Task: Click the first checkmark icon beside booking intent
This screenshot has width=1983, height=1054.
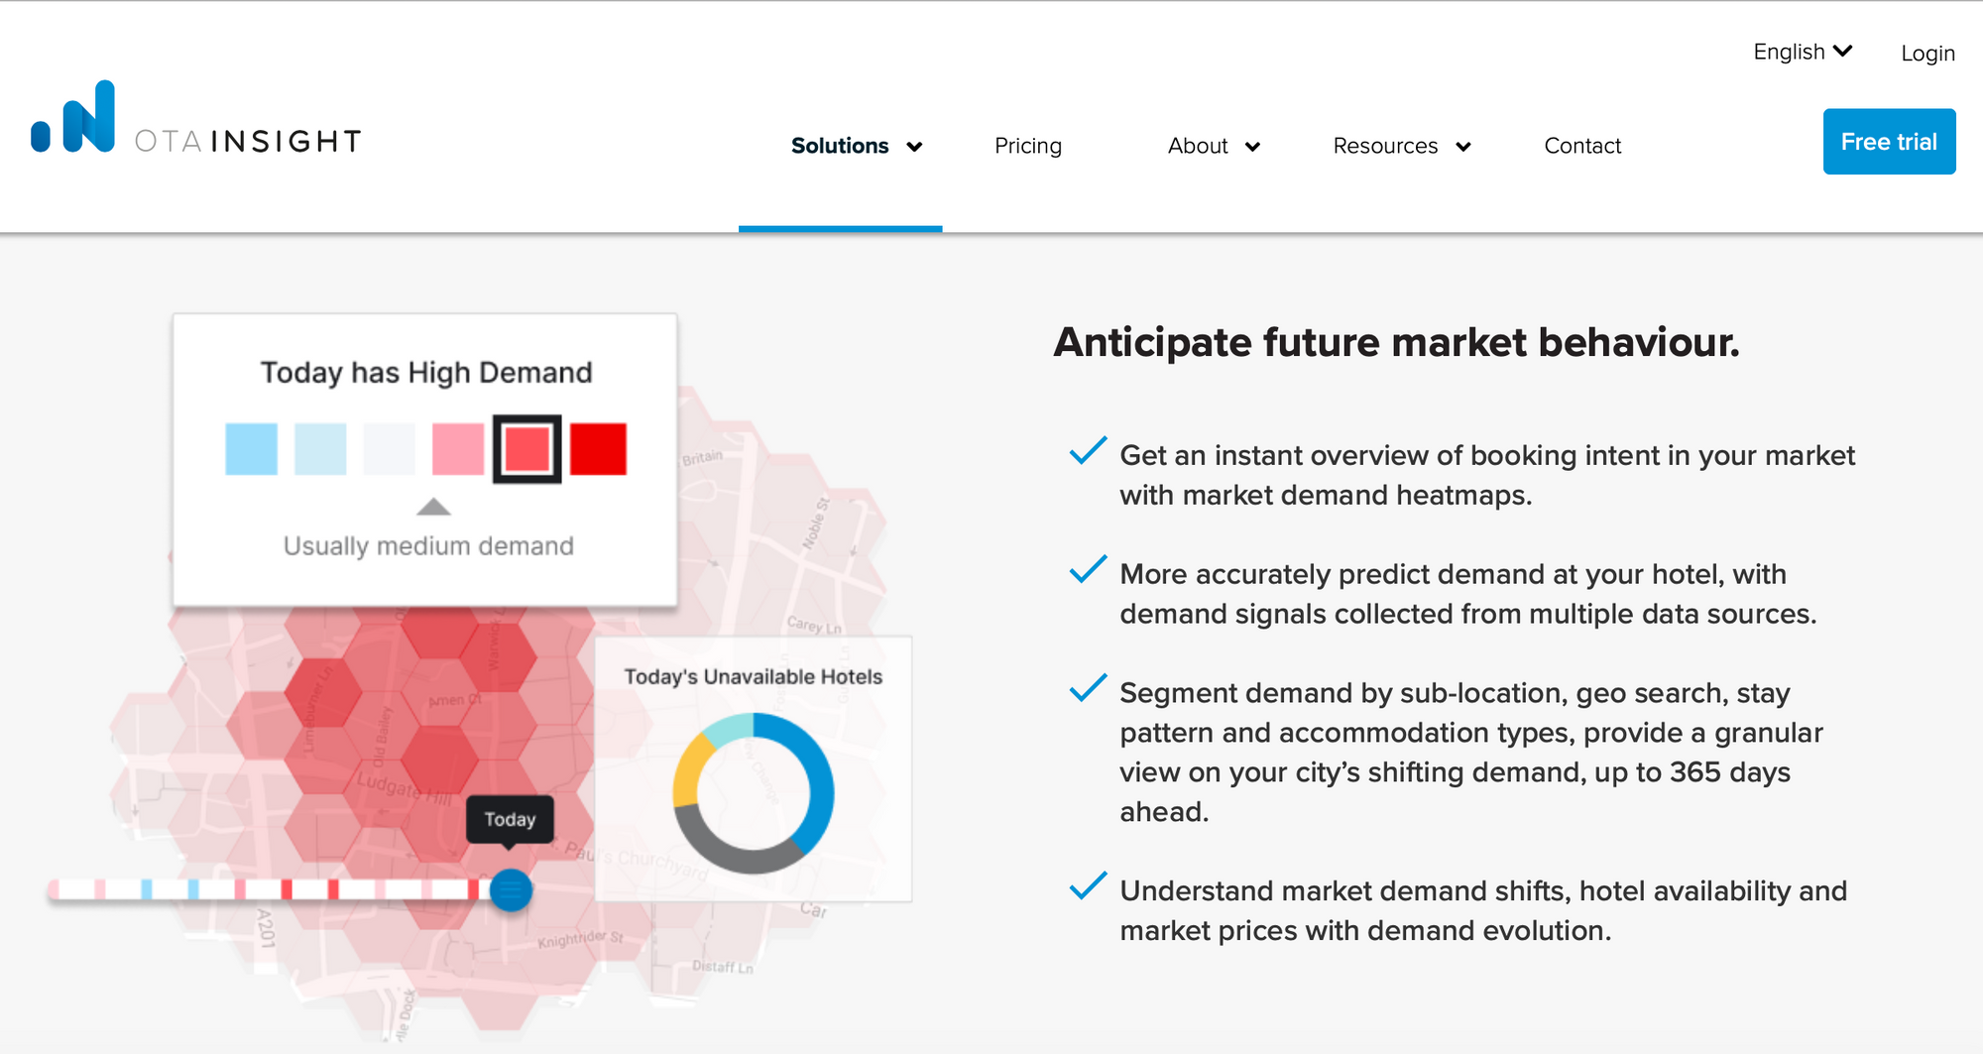Action: 1088,450
